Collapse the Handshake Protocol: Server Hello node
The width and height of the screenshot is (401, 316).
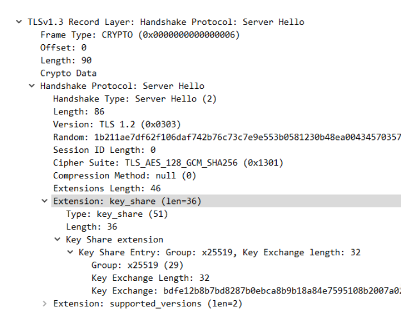(x=32, y=86)
